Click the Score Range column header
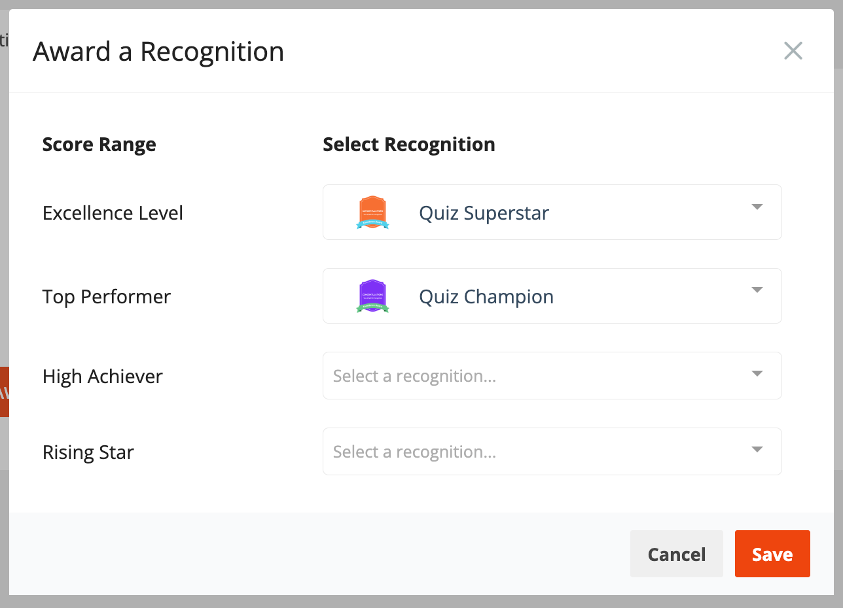The image size is (843, 608). coord(99,144)
